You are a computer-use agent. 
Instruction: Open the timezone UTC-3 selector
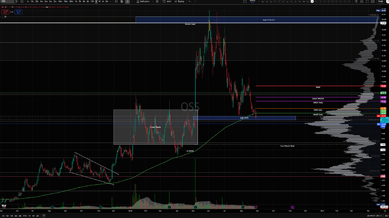tap(374, 216)
